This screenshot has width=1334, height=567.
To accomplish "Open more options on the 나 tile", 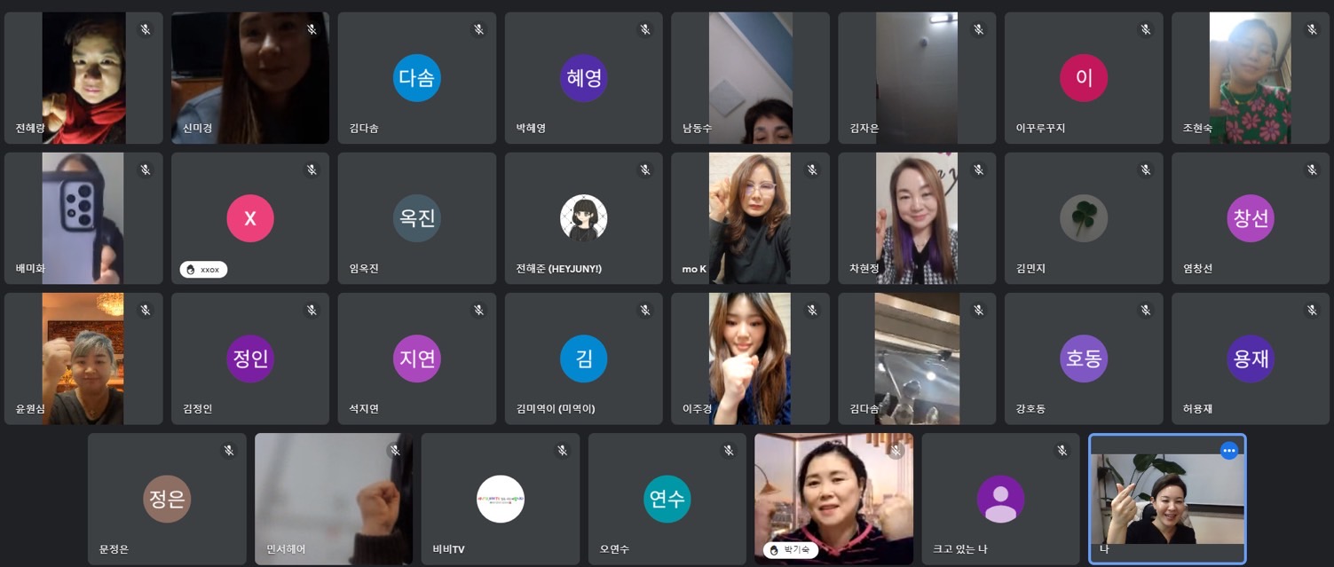I will pyautogui.click(x=1228, y=451).
